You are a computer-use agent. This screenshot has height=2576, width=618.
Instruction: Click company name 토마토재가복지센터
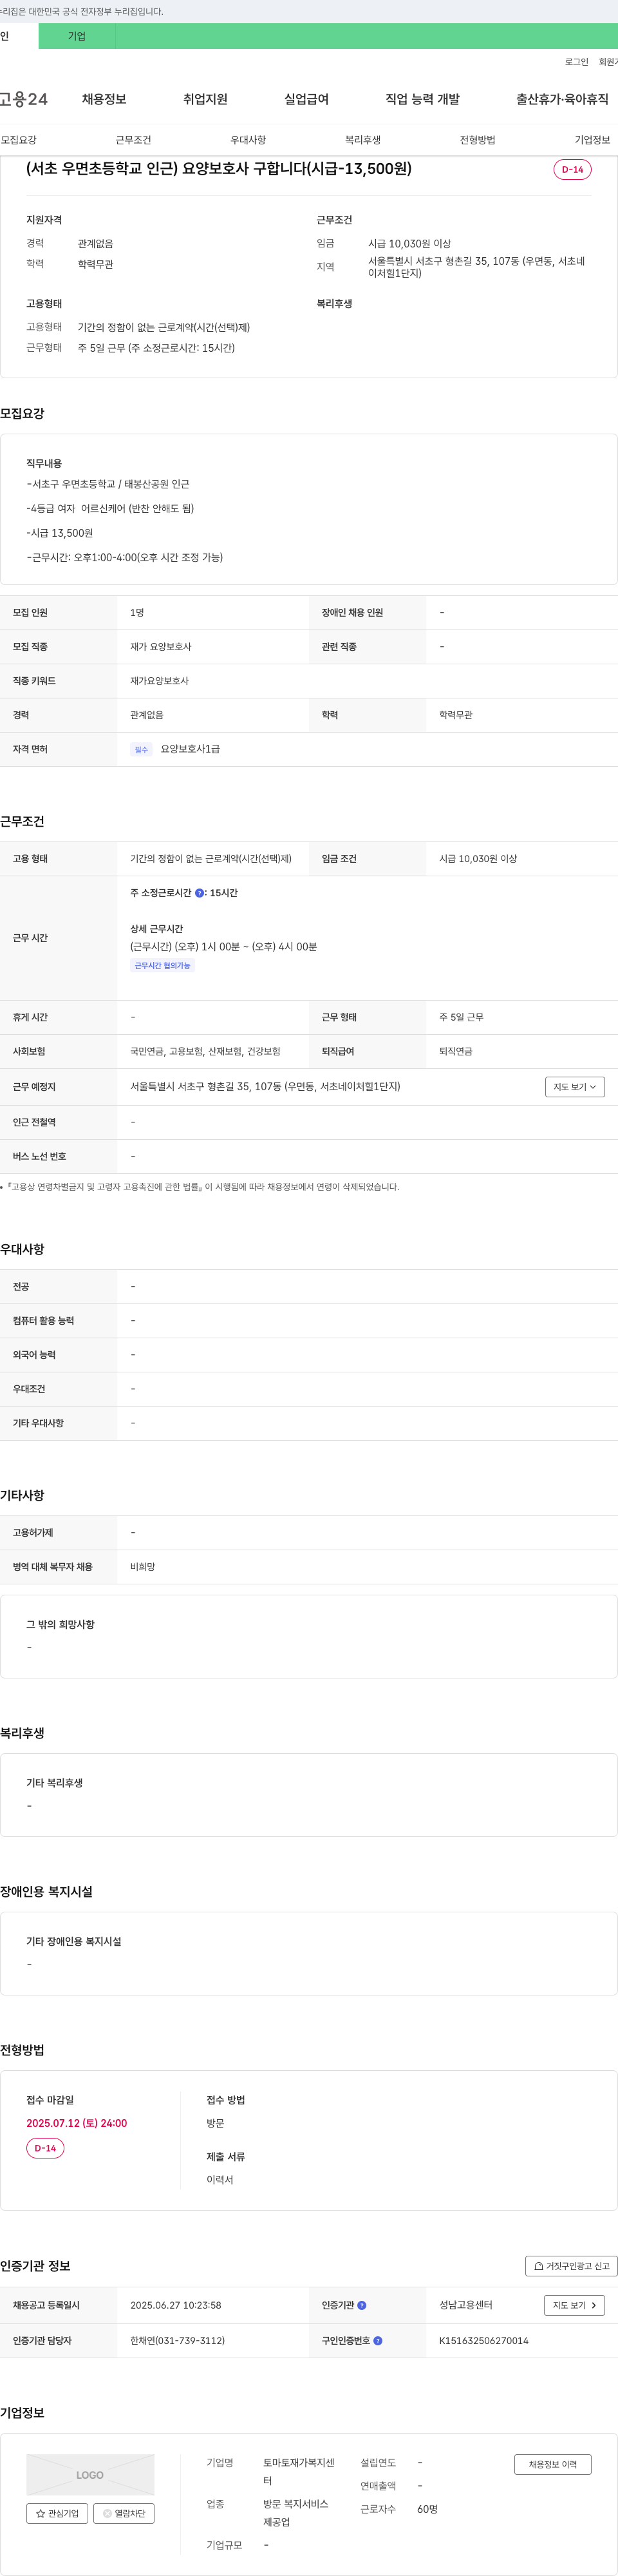(299, 2472)
